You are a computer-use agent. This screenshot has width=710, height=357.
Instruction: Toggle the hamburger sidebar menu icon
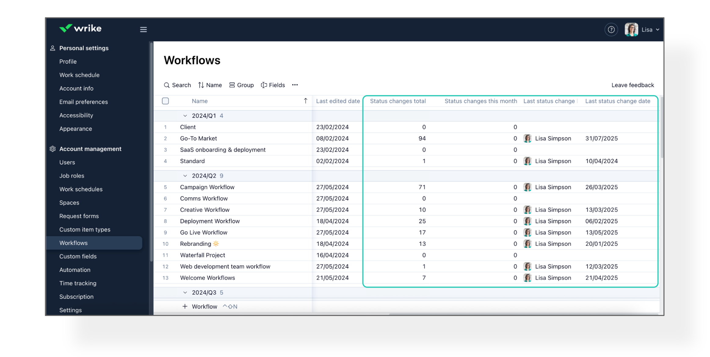(143, 30)
